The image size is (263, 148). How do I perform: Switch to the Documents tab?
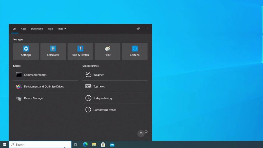37,29
